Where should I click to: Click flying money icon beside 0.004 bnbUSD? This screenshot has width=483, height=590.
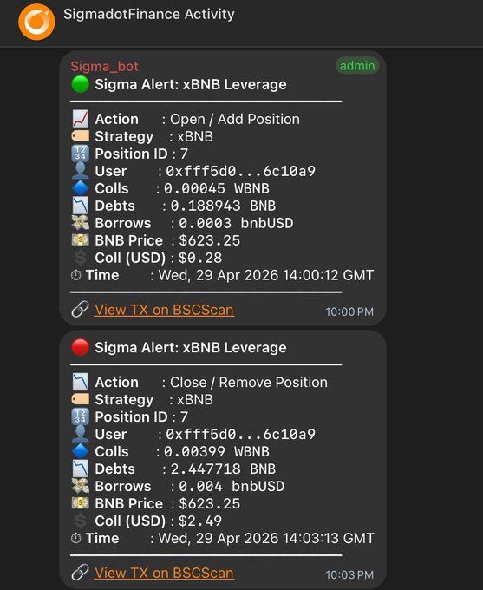[x=80, y=486]
